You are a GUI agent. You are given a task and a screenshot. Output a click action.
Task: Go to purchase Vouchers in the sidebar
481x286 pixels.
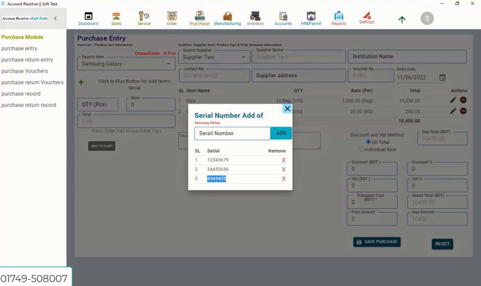click(x=25, y=71)
